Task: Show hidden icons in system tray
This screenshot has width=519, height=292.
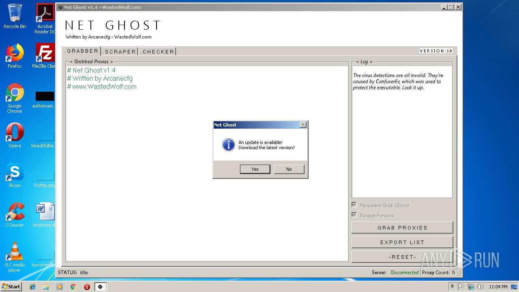Action: tap(452, 286)
